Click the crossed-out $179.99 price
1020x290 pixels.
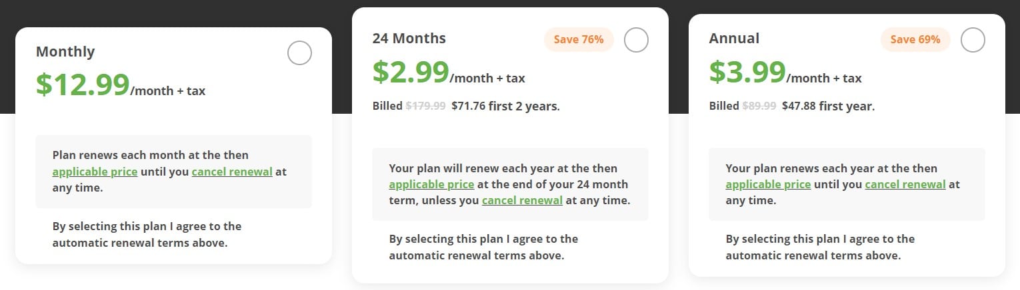[x=425, y=106]
